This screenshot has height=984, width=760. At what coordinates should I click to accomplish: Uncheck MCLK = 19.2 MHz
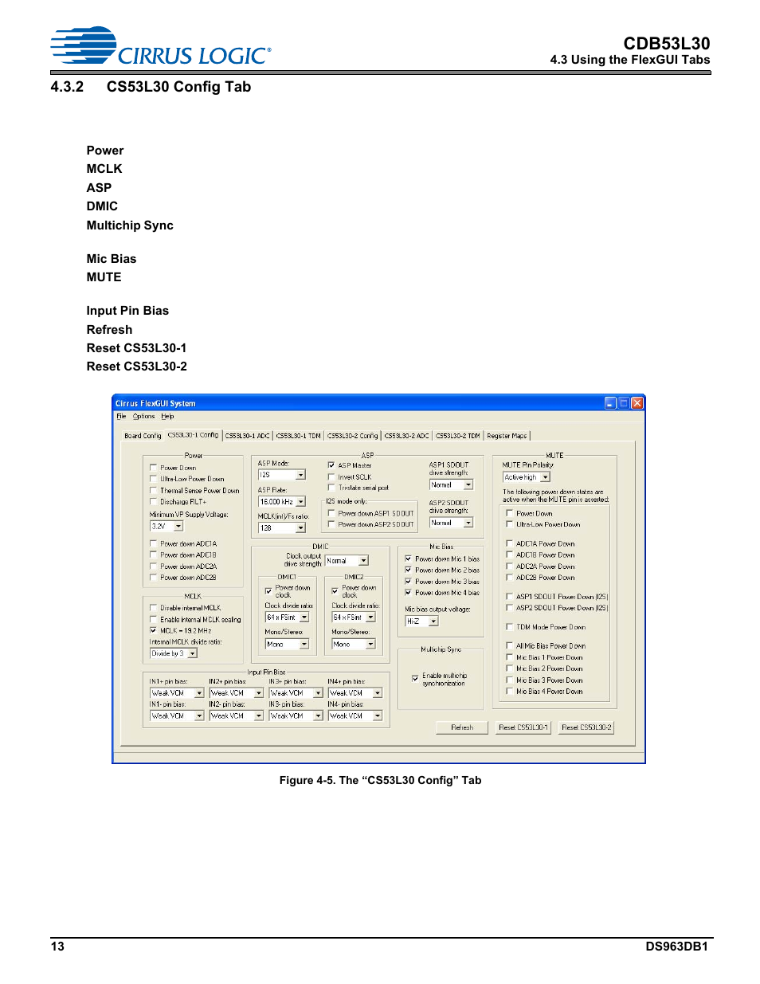point(154,630)
